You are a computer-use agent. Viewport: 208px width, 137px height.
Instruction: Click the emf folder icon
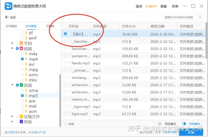pos(26,38)
